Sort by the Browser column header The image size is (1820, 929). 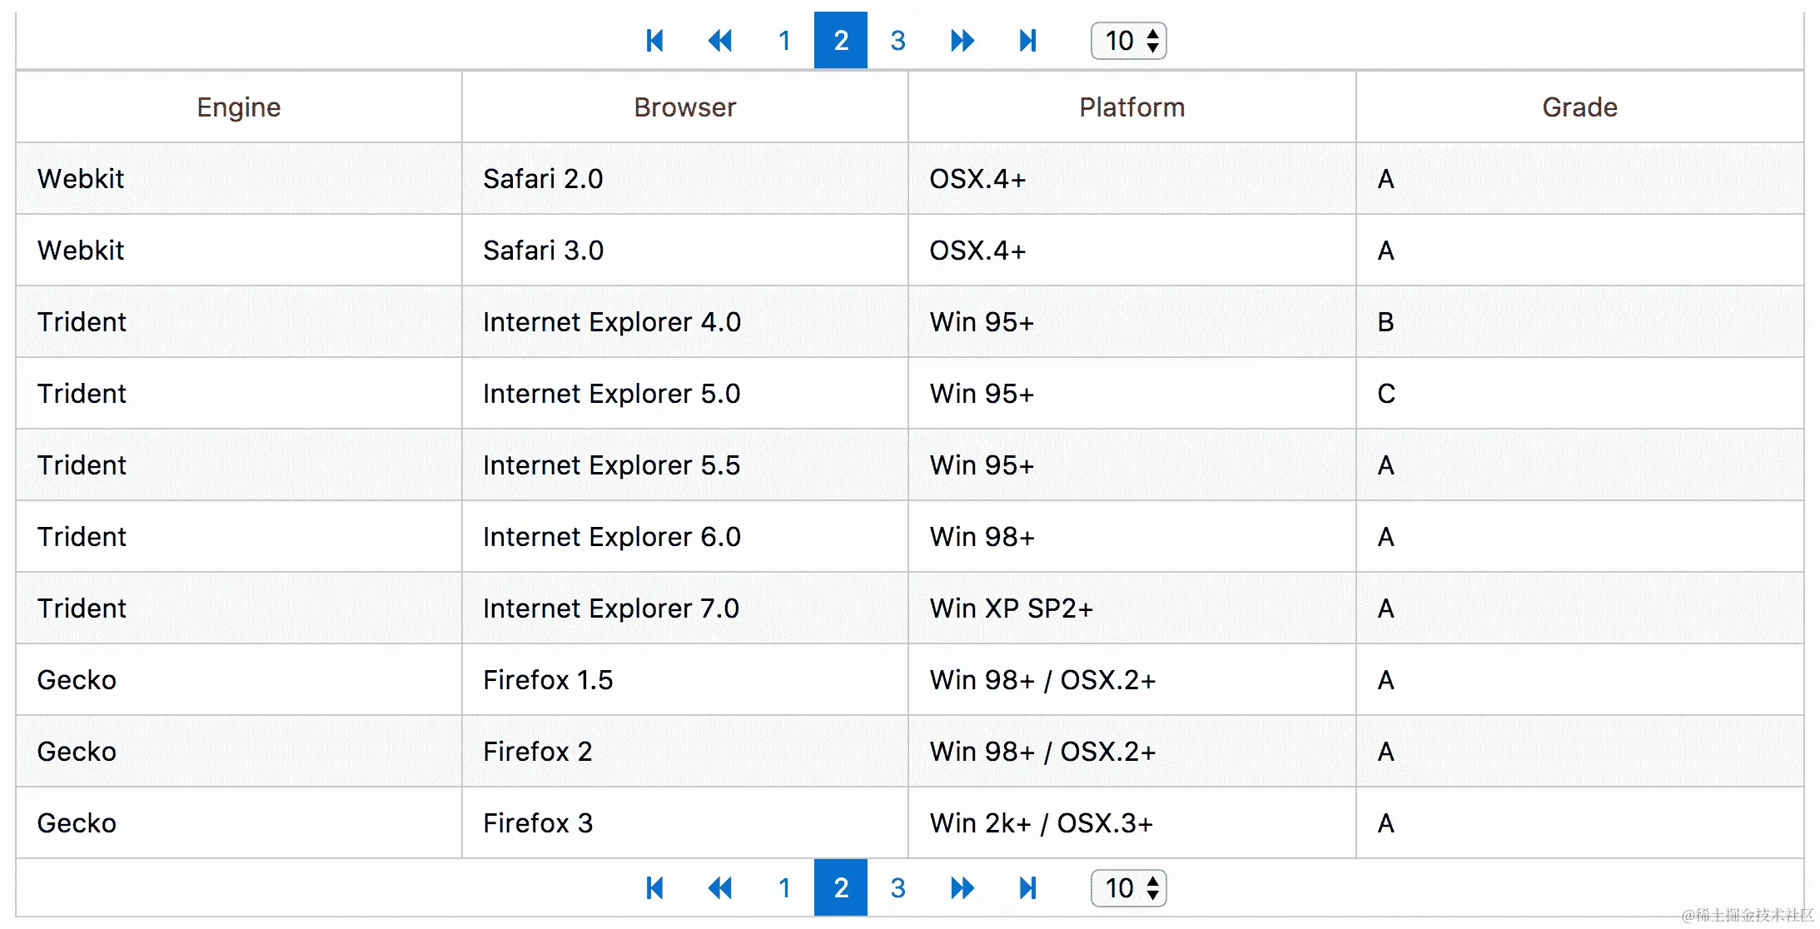(x=685, y=107)
